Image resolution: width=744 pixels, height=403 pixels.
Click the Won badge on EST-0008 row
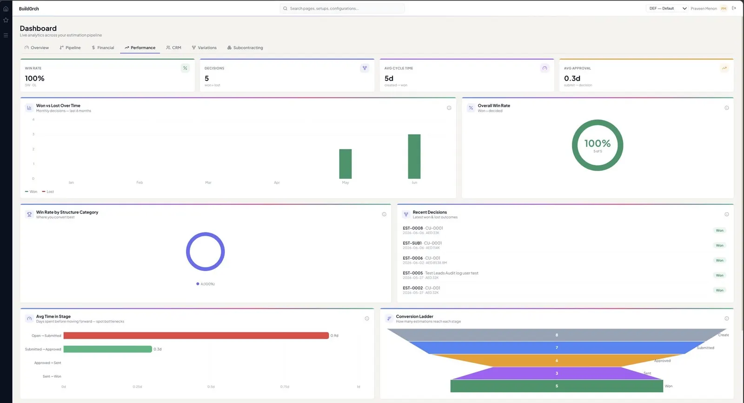[719, 230]
